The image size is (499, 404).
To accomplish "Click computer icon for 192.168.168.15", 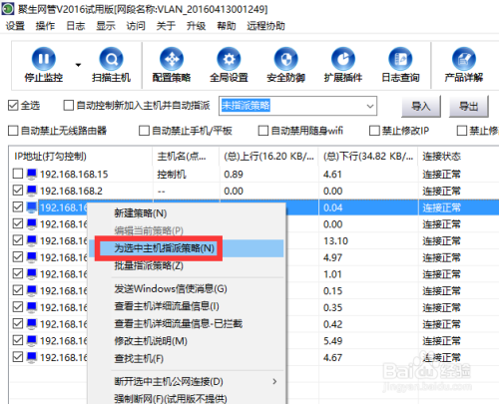I will coord(32,174).
